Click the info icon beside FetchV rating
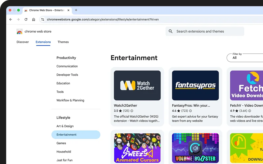Screen dimensions: 263x164 [x=250, y=111]
